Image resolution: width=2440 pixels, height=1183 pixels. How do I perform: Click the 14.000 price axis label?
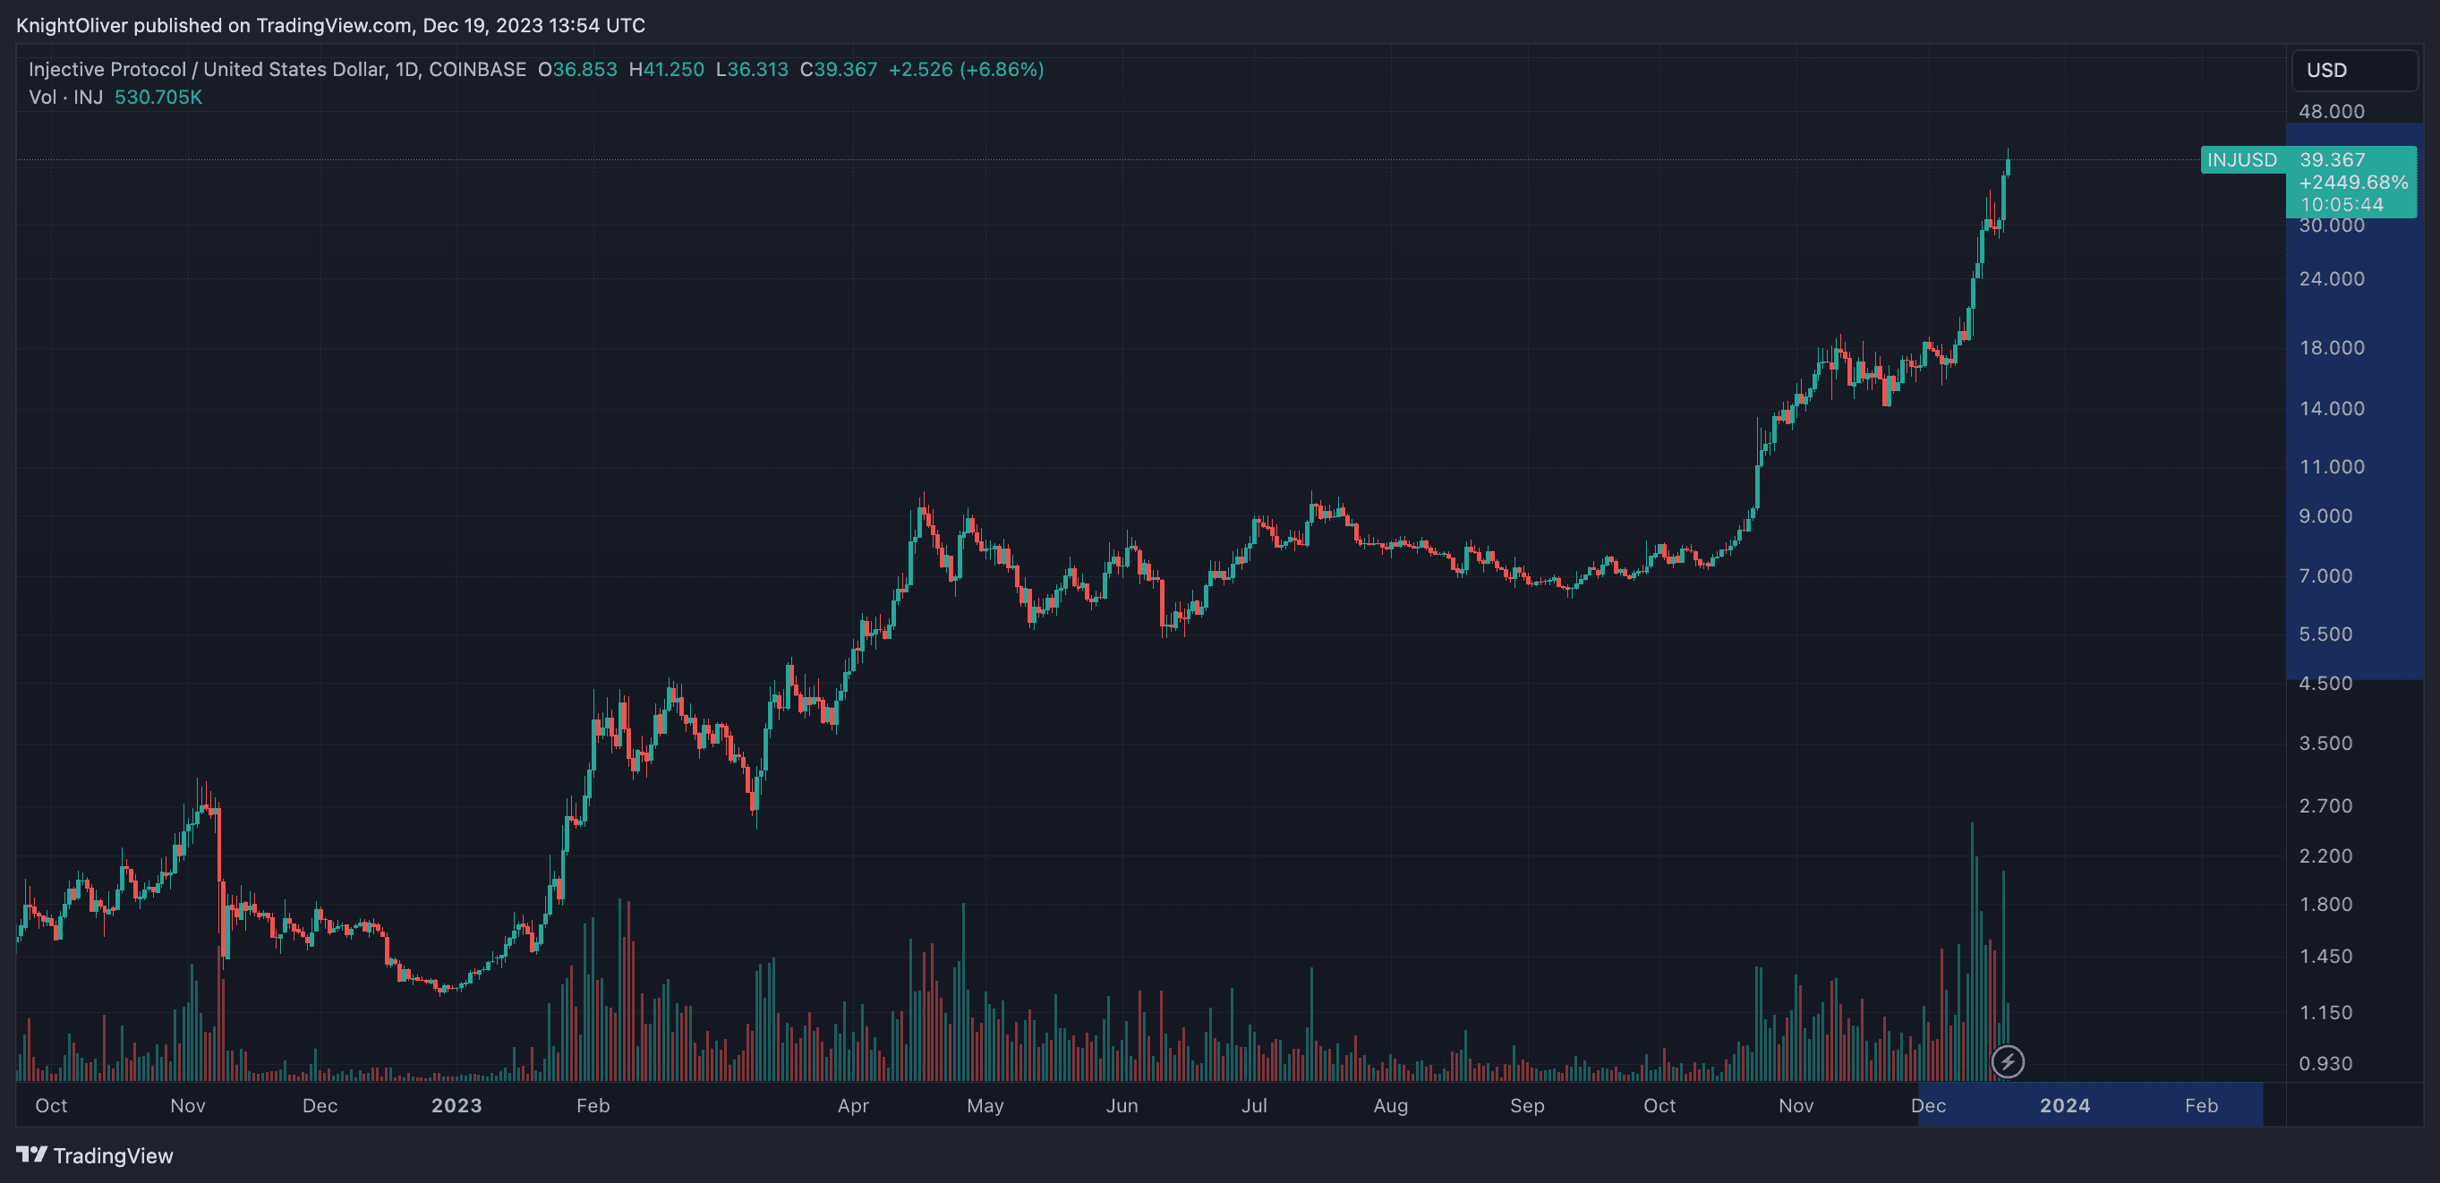coord(2331,408)
